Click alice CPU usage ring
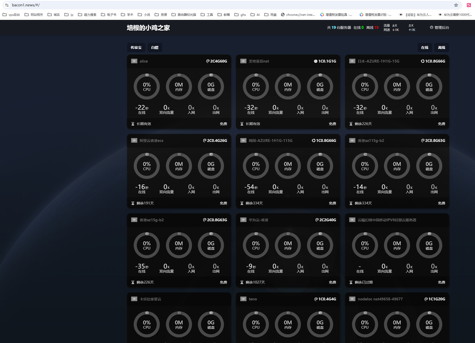The image size is (475, 343). (147, 87)
